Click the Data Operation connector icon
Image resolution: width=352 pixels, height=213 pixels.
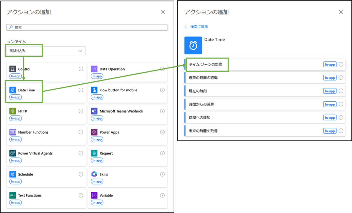pos(94,69)
